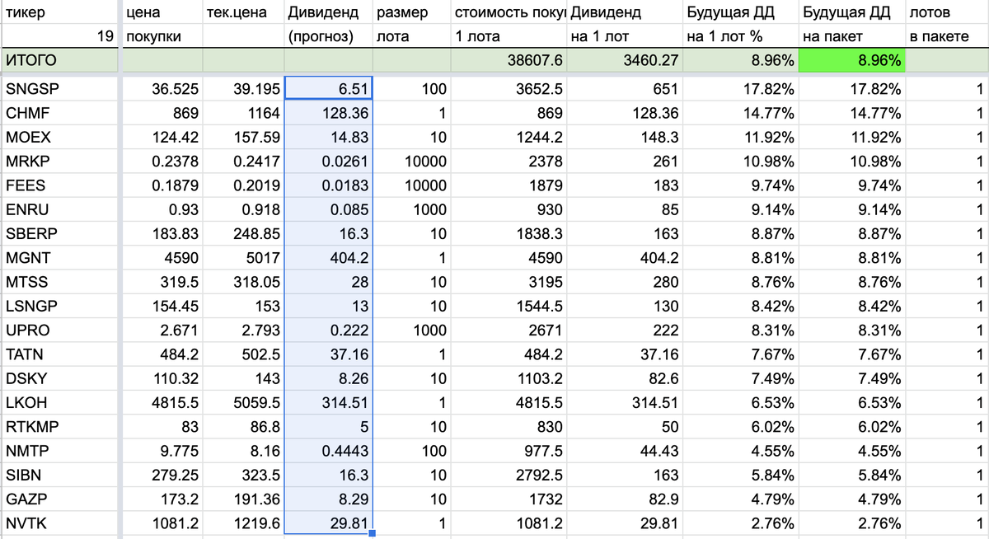Select MTSS purchase price 319.5
The image size is (989, 539).
[x=162, y=282]
